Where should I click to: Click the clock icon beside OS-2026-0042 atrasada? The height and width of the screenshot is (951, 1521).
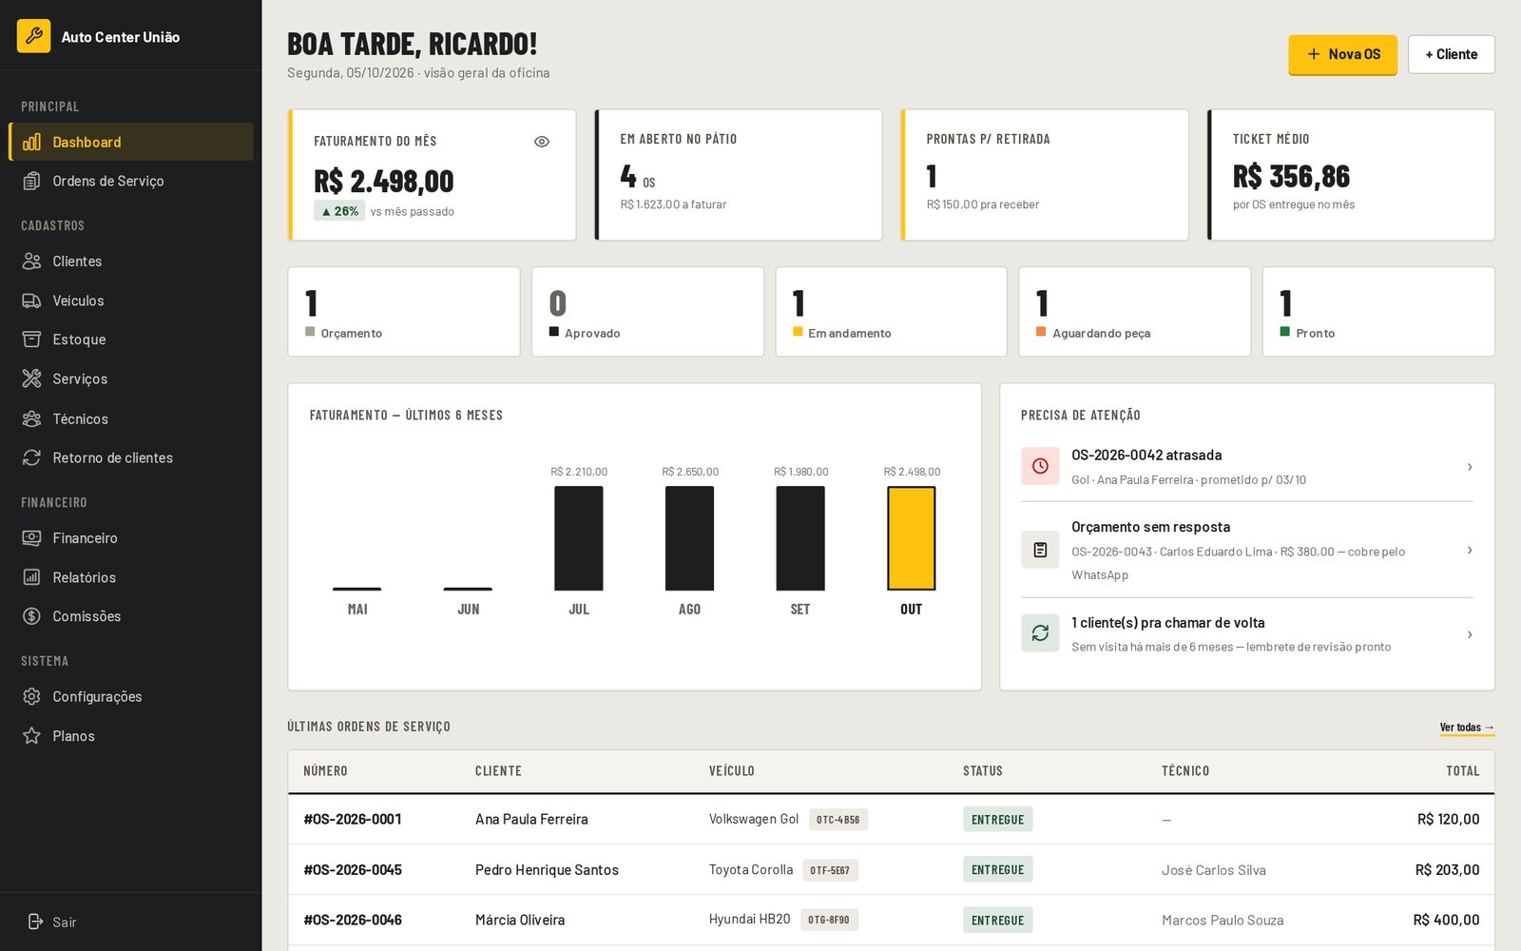pyautogui.click(x=1040, y=466)
